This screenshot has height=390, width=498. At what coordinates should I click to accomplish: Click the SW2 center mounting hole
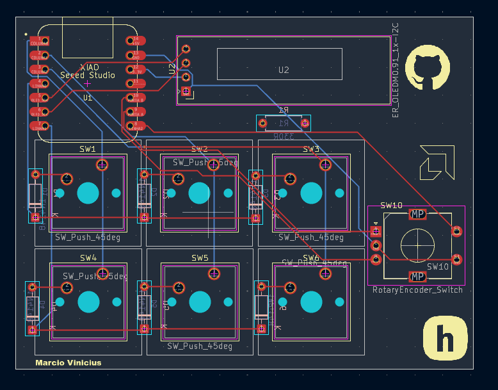click(x=200, y=193)
